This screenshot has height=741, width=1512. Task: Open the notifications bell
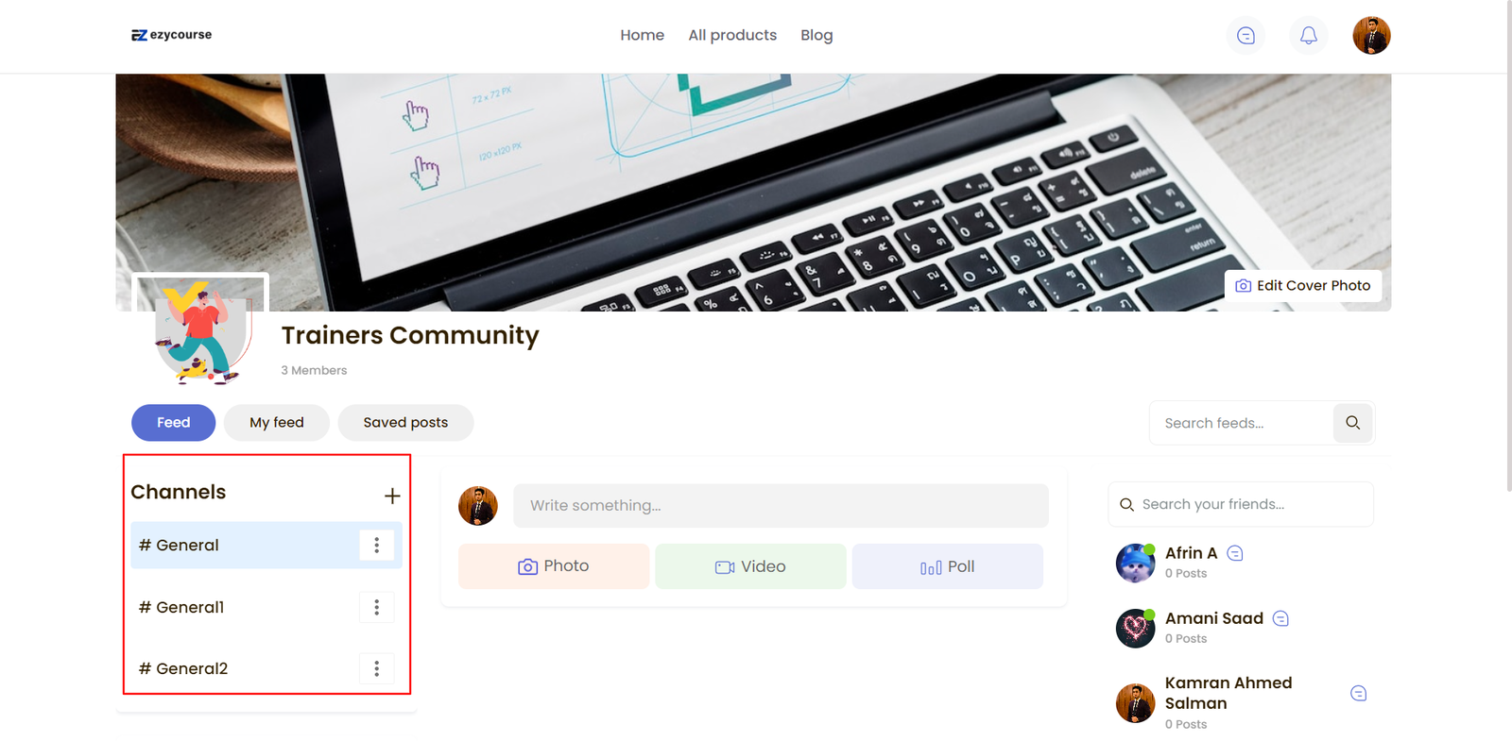1308,36
